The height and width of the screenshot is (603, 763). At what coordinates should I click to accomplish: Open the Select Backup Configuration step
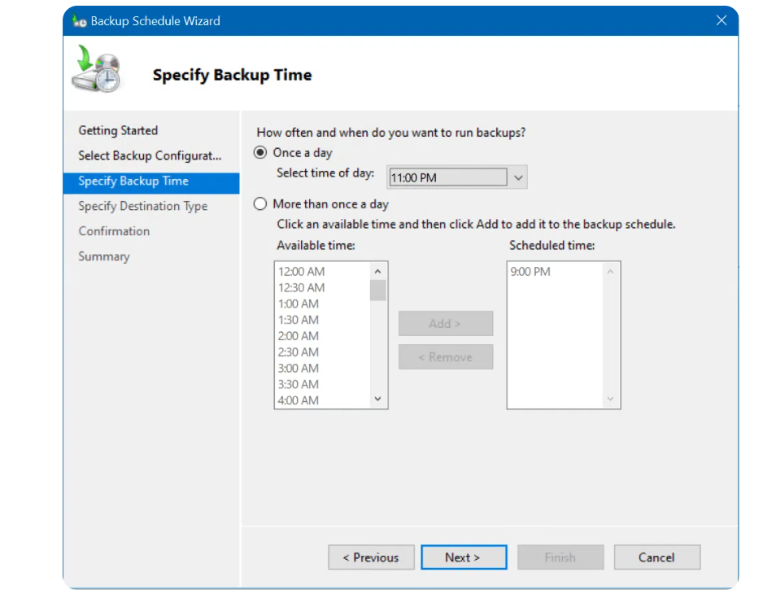149,155
